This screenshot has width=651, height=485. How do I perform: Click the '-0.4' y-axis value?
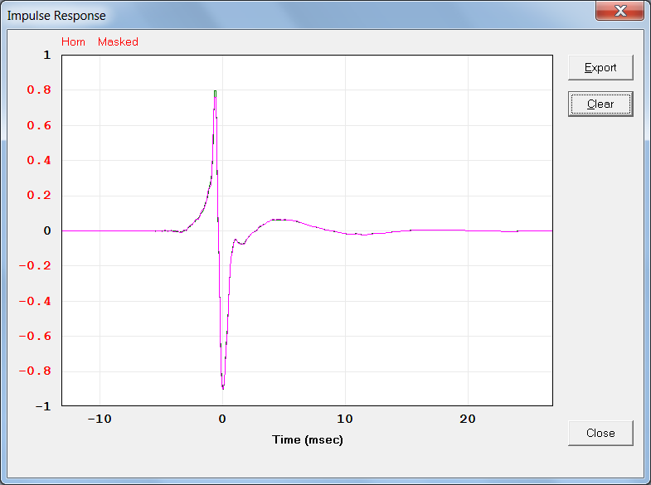point(35,301)
